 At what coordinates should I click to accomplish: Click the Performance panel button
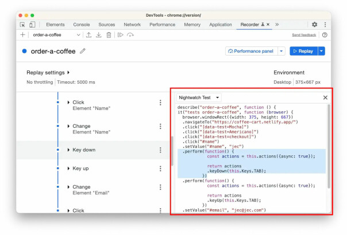pyautogui.click(x=252, y=51)
